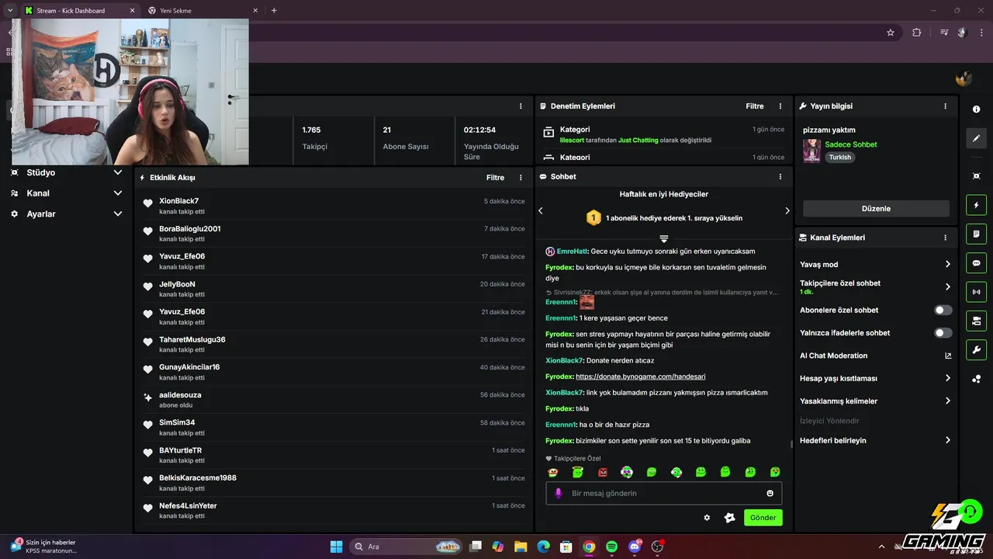Open Etkinlik Akışı panel three-dot menu
Screen dimensions: 993x559
click(521, 178)
